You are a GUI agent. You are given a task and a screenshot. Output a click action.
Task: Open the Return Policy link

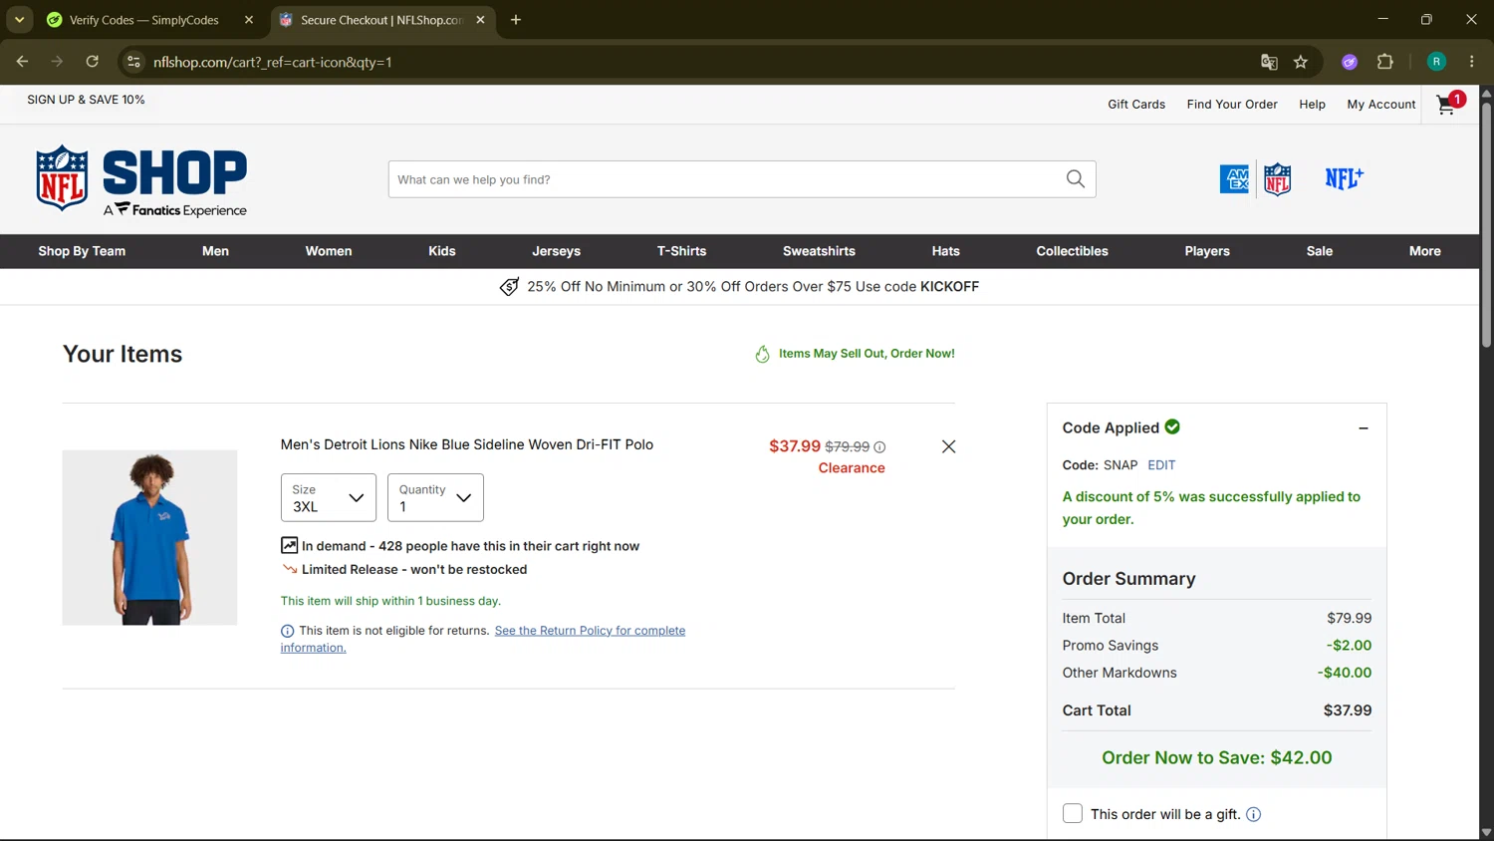483,639
